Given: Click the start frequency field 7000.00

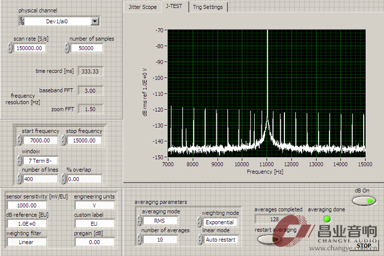Looking at the screenshot, I should click(x=40, y=140).
